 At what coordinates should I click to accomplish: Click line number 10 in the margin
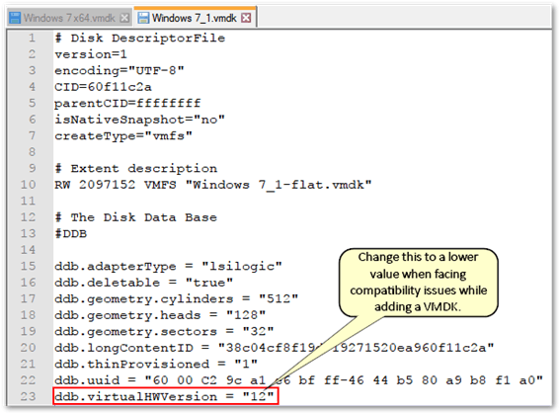(28, 185)
